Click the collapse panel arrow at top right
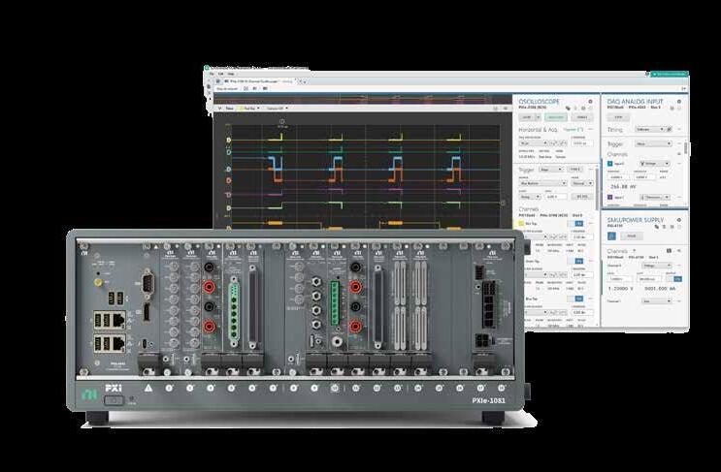This screenshot has width=721, height=472. point(684,88)
